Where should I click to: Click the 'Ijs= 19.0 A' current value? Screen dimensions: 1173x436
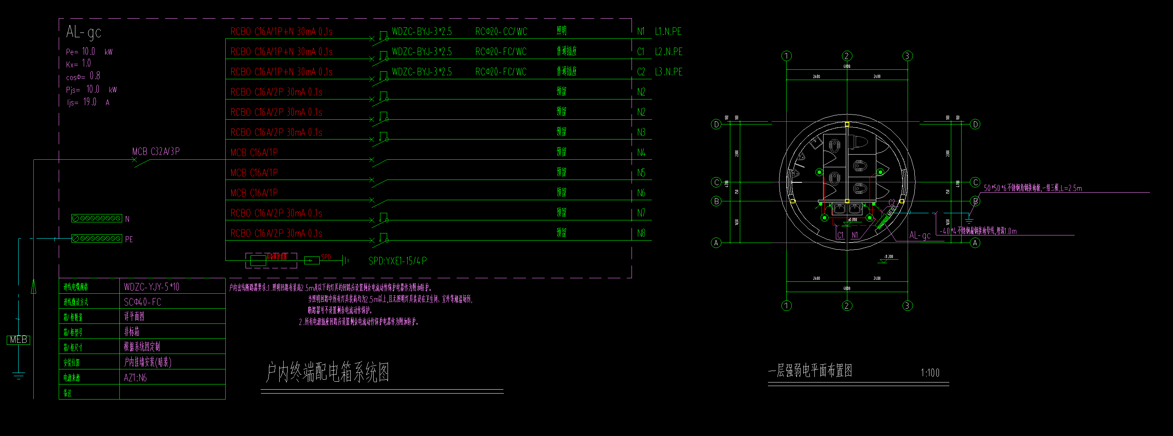88,102
